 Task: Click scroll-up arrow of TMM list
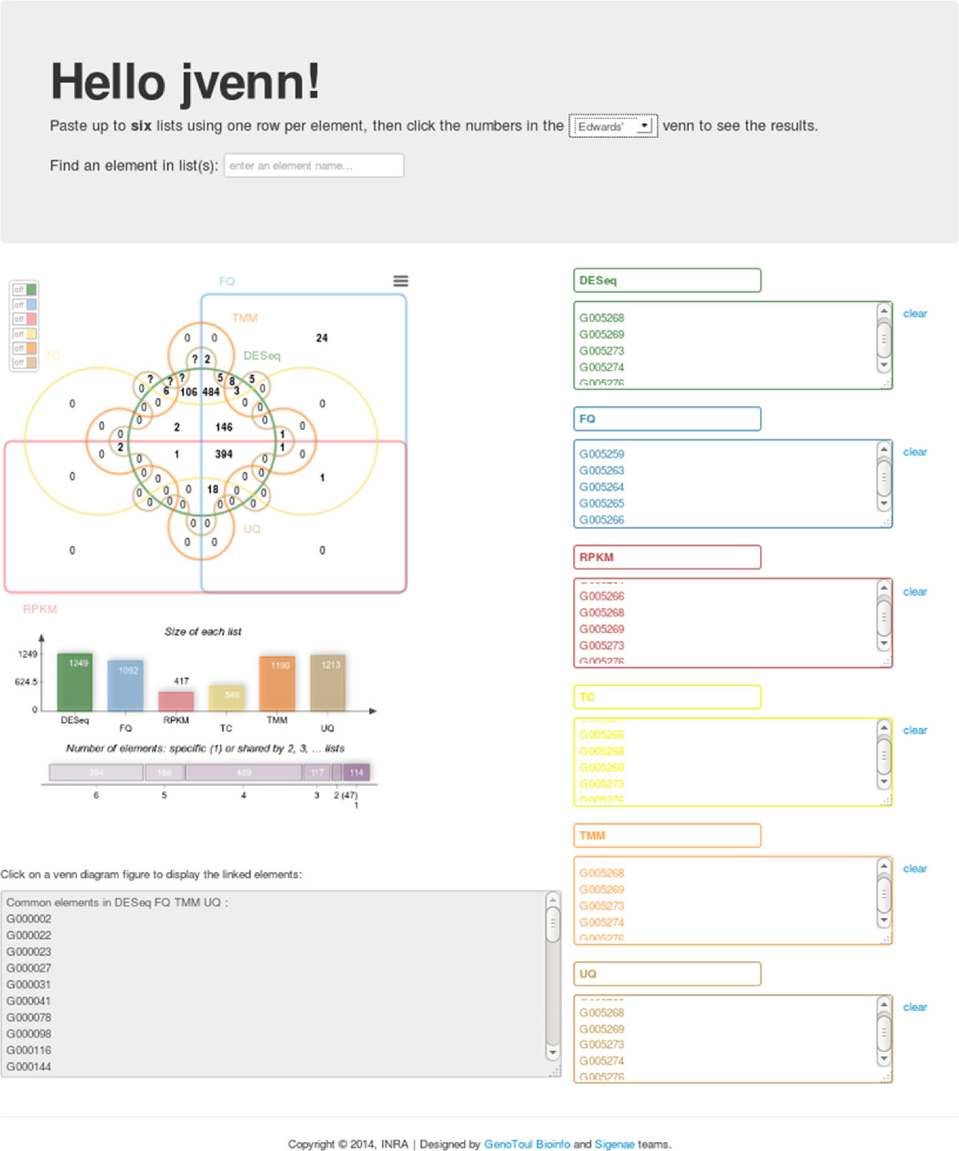(x=884, y=866)
